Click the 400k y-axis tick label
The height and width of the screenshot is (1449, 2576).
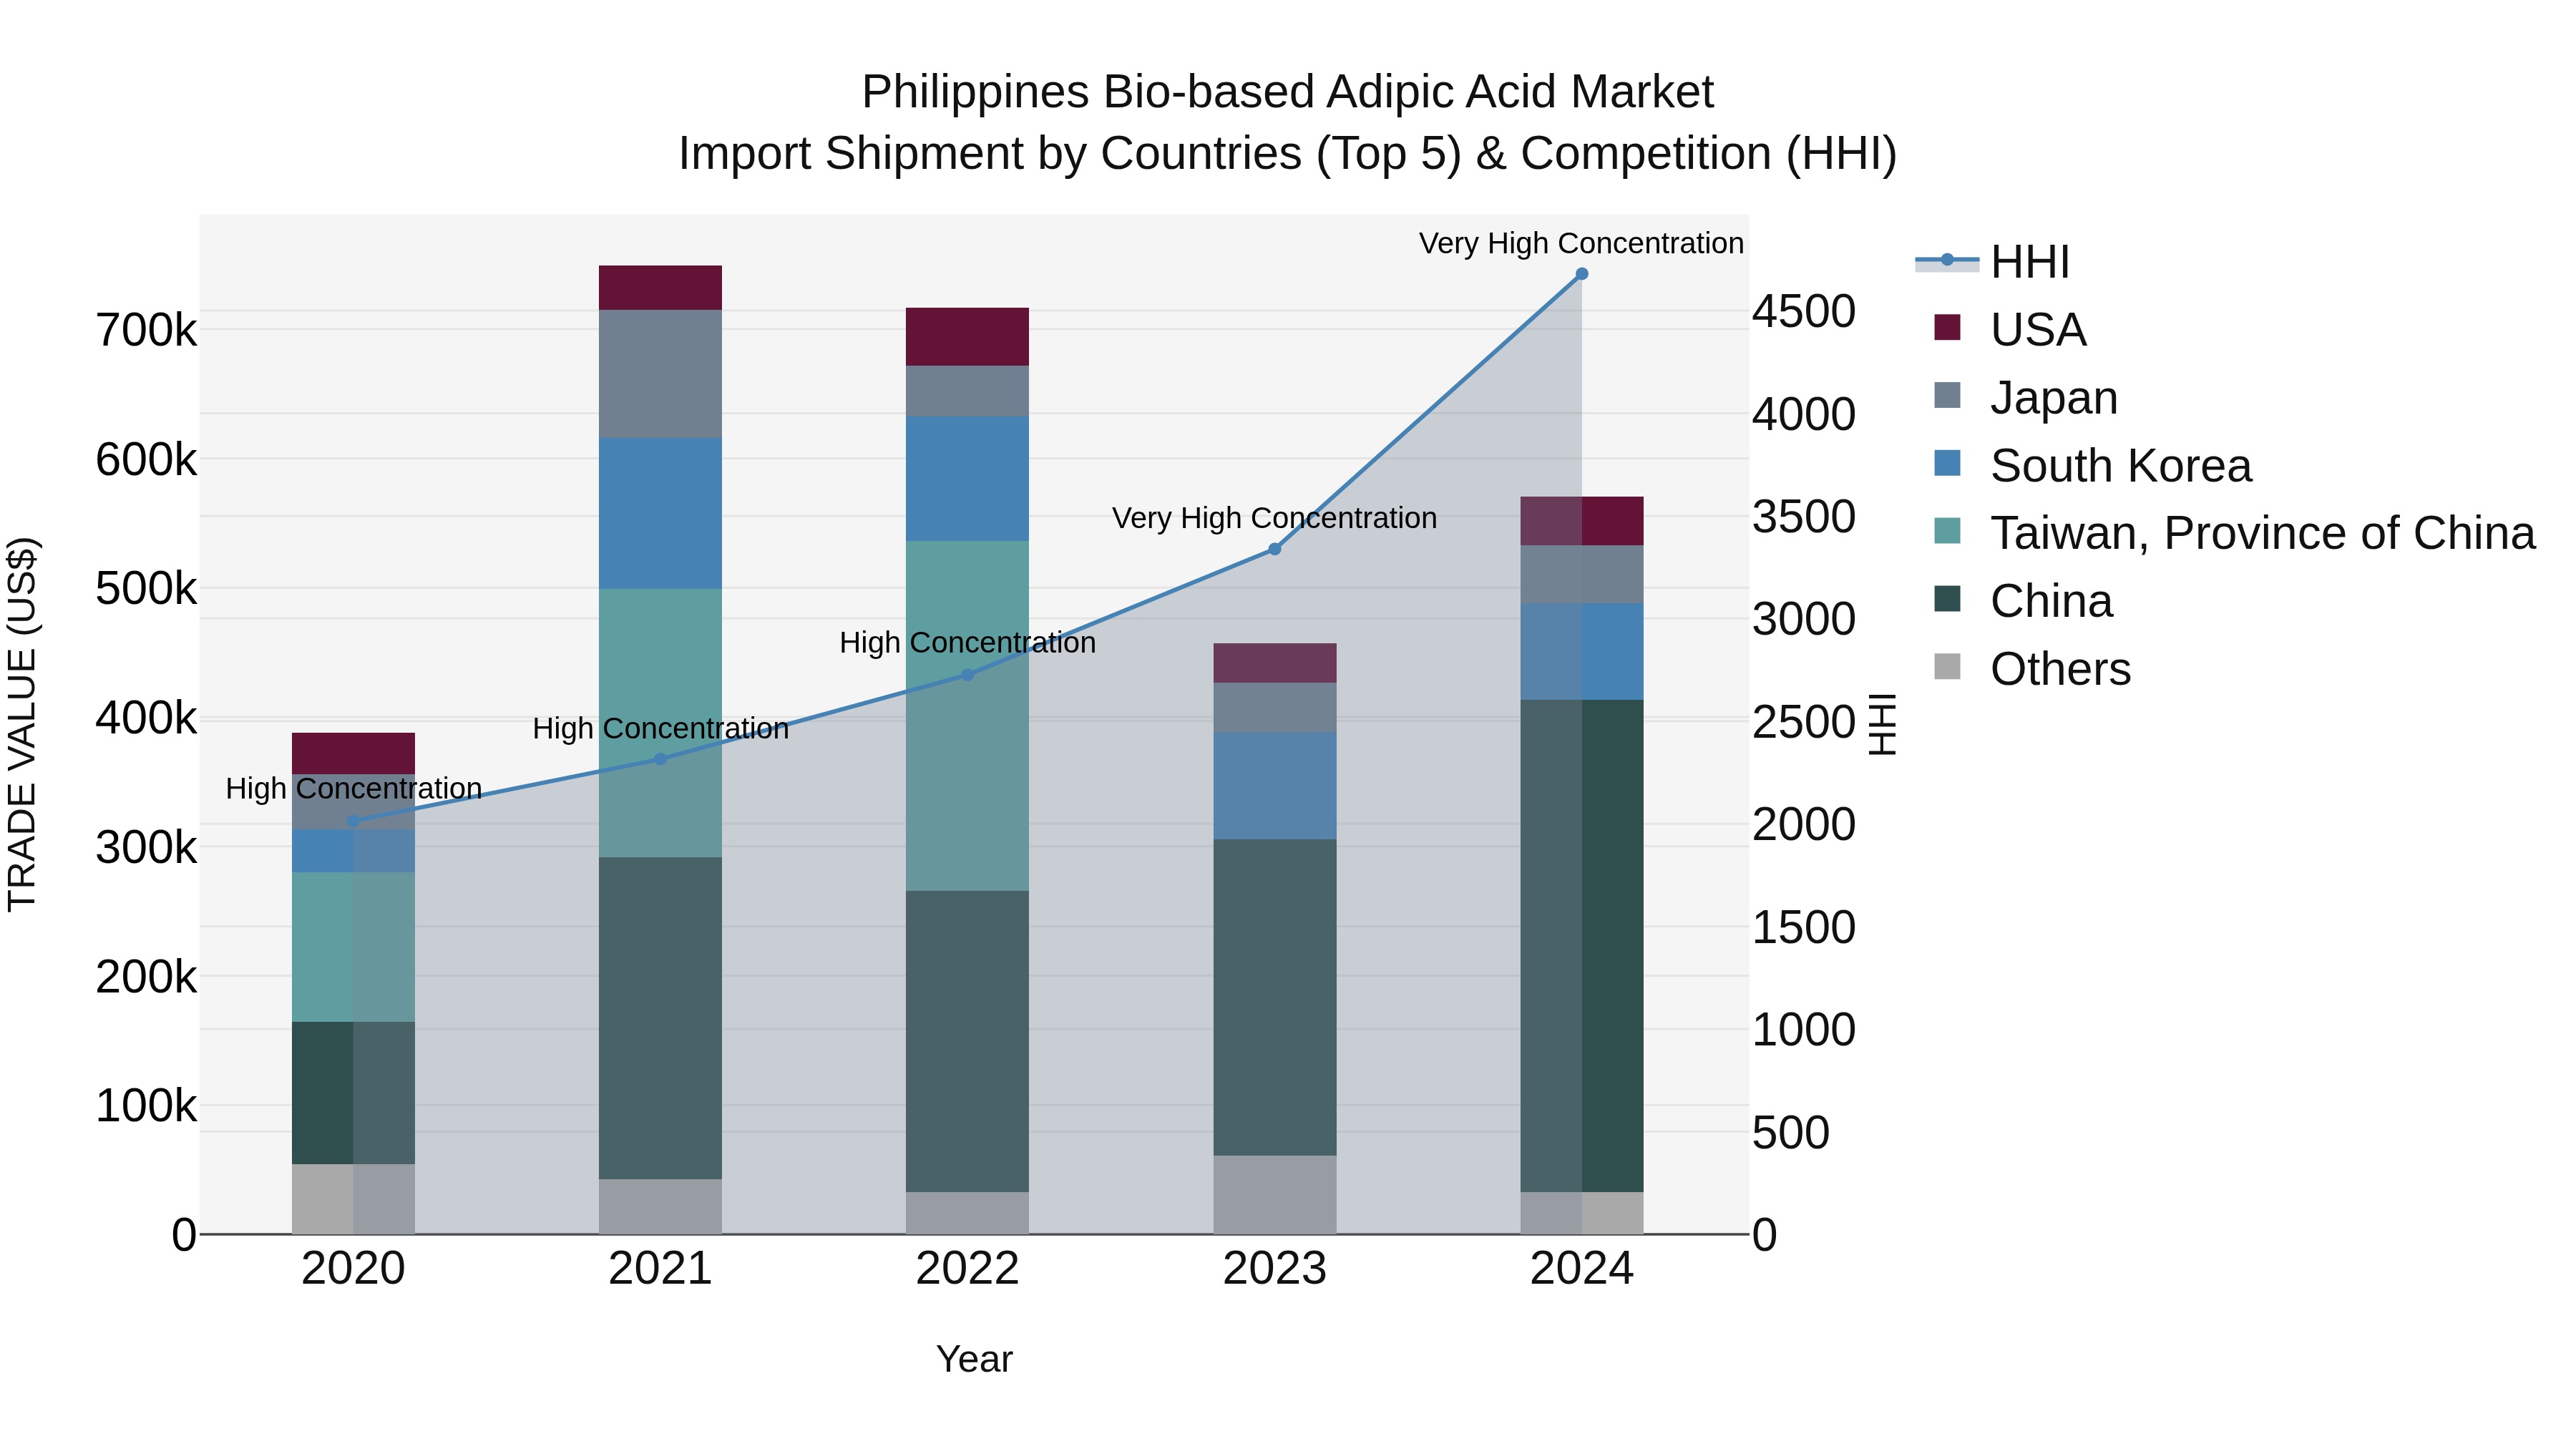[146, 718]
